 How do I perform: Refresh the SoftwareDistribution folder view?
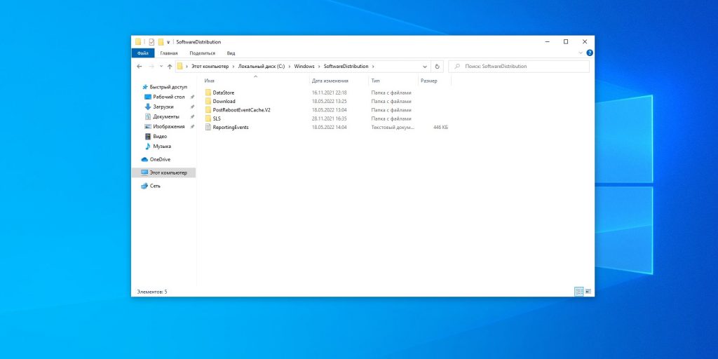point(438,67)
